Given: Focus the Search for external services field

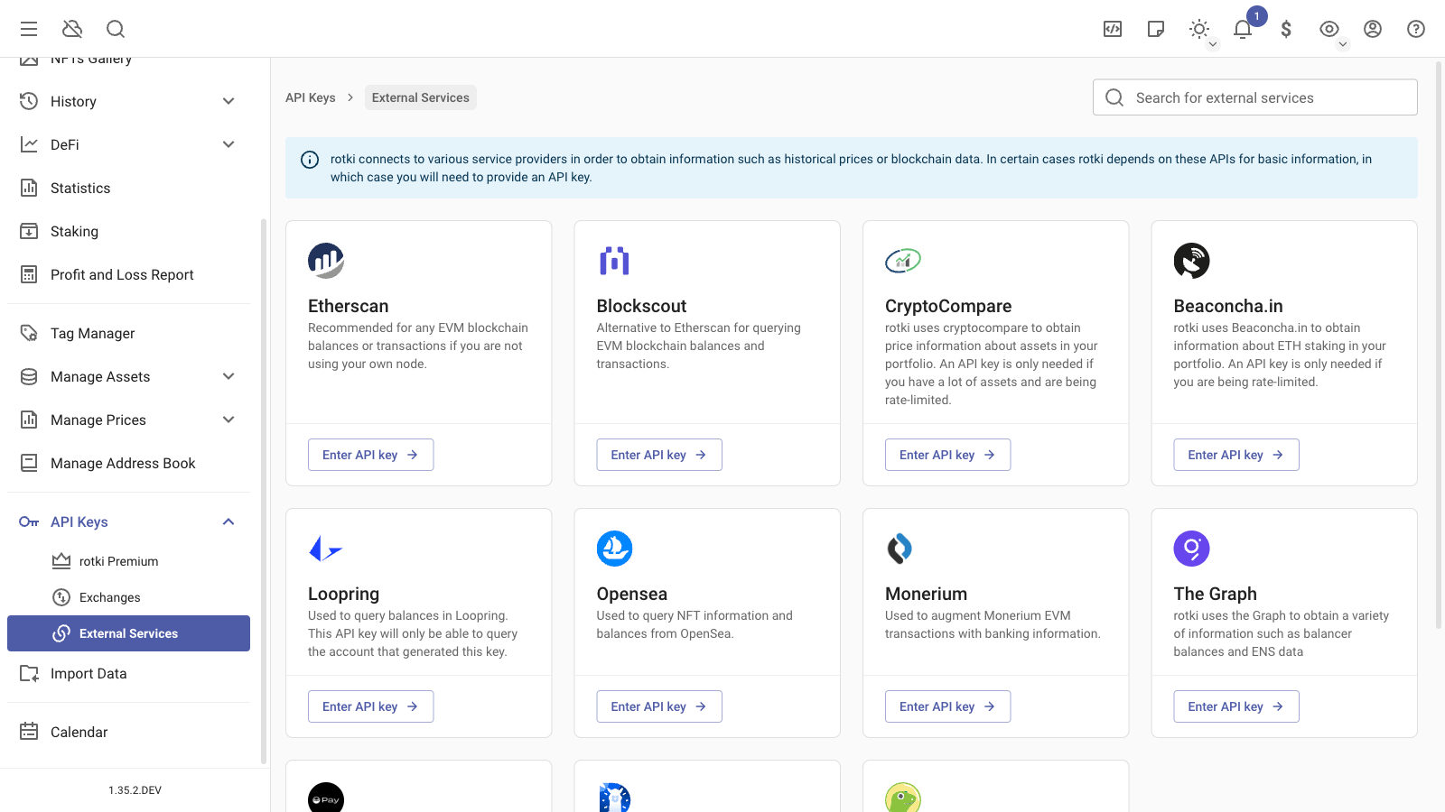Looking at the screenshot, I should tap(1255, 97).
